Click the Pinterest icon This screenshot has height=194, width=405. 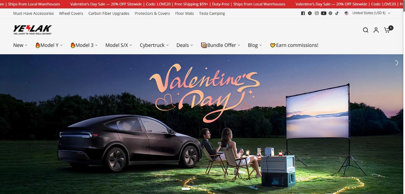tap(330, 13)
